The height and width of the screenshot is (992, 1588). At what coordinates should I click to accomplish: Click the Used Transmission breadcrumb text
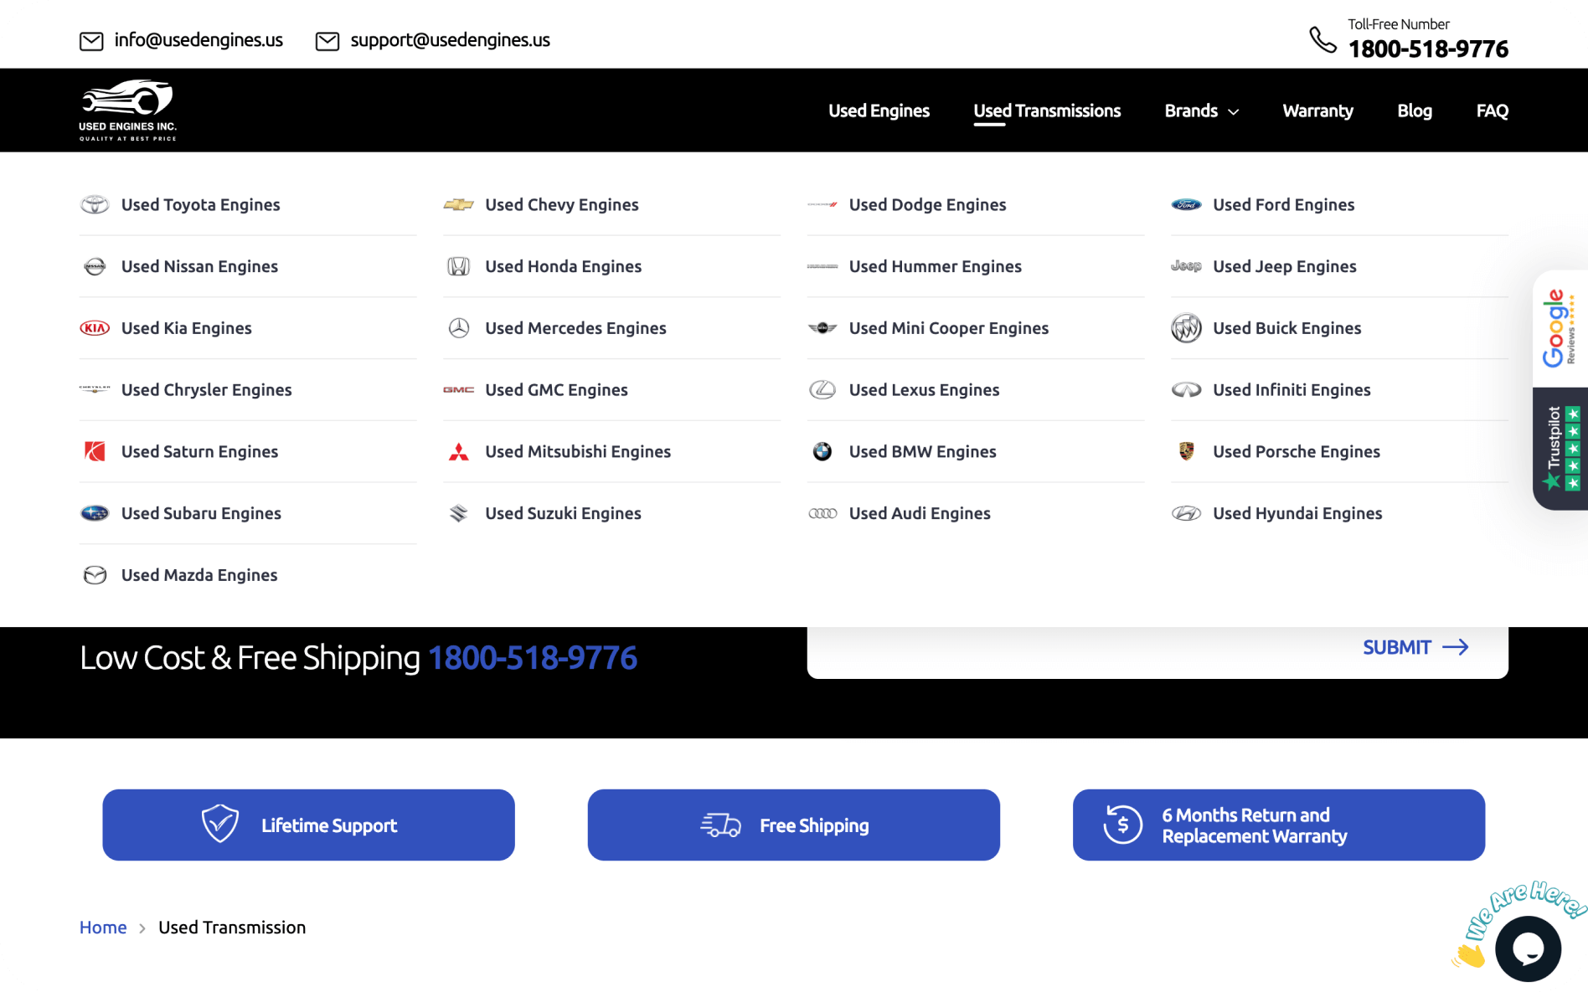pos(232,928)
